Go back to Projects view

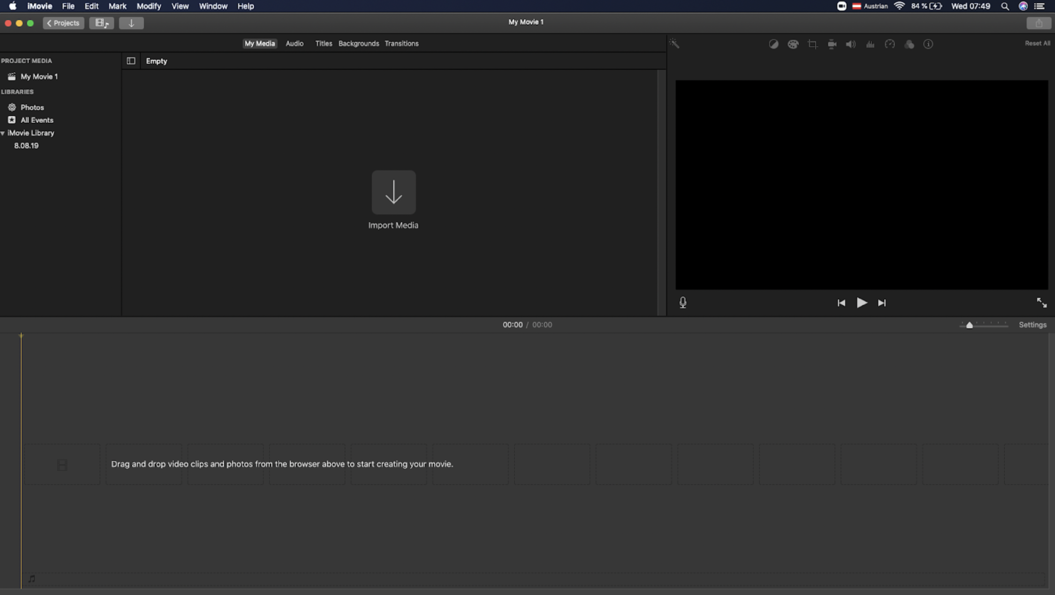click(64, 23)
